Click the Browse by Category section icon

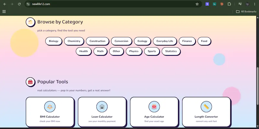click(30, 22)
